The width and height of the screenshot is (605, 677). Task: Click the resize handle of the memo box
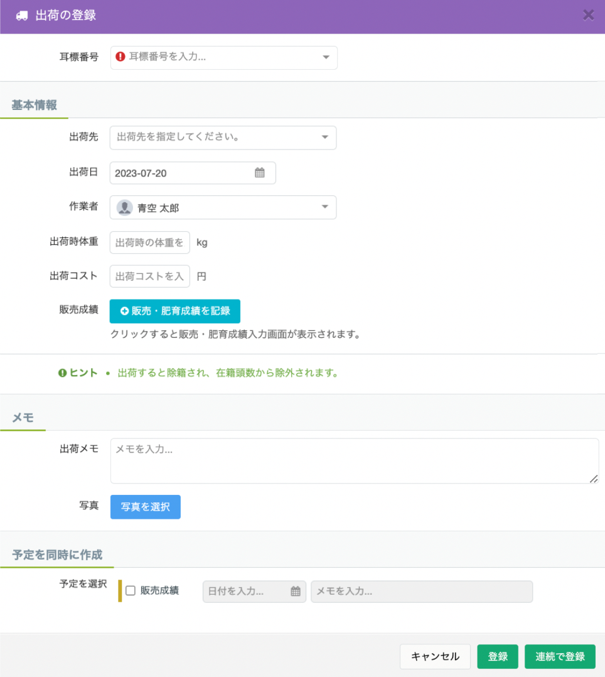[594, 479]
